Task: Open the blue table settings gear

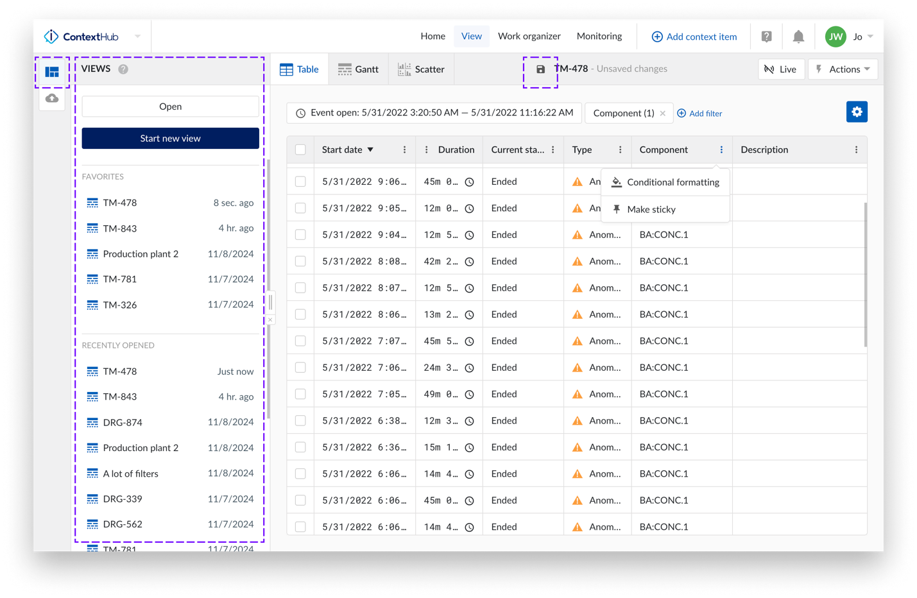Action: click(x=857, y=112)
